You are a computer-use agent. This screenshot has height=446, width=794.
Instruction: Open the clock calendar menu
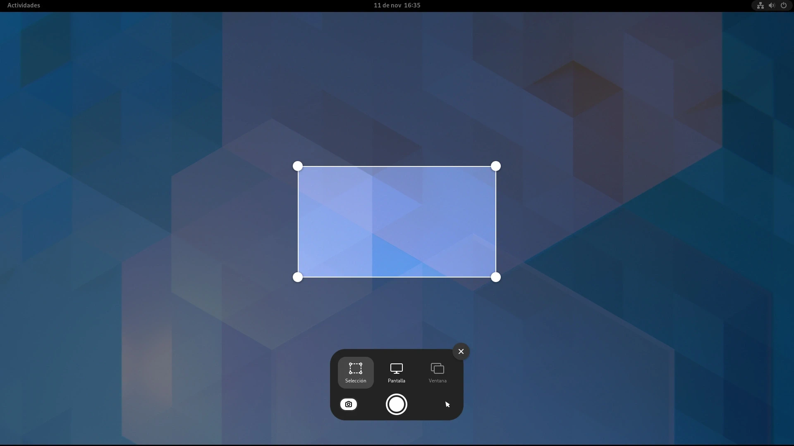pos(397,5)
